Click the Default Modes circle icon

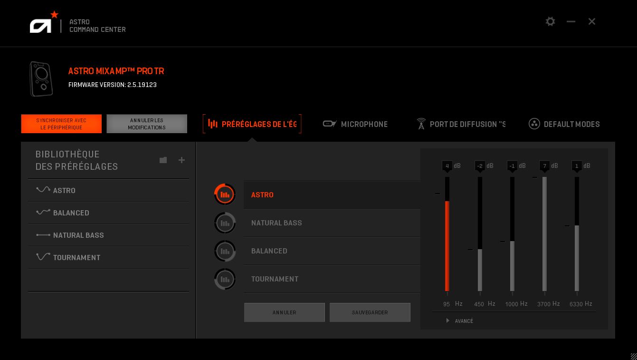[534, 124]
